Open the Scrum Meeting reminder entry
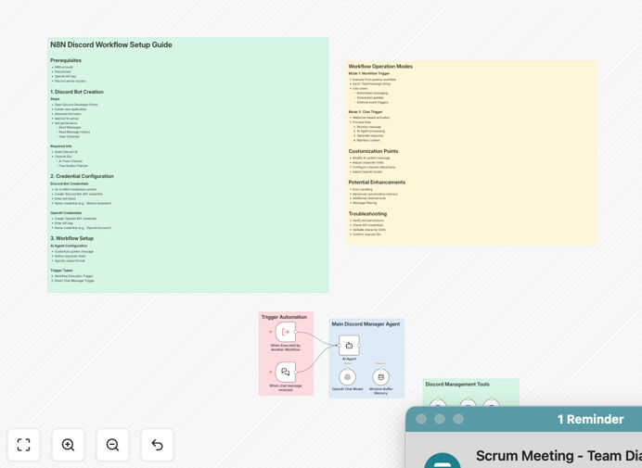Image resolution: width=642 pixels, height=468 pixels. click(559, 455)
